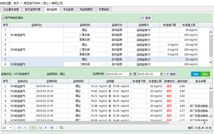This screenshot has width=214, height=134.
Task: Click the current page number field
Action: tap(33, 128)
